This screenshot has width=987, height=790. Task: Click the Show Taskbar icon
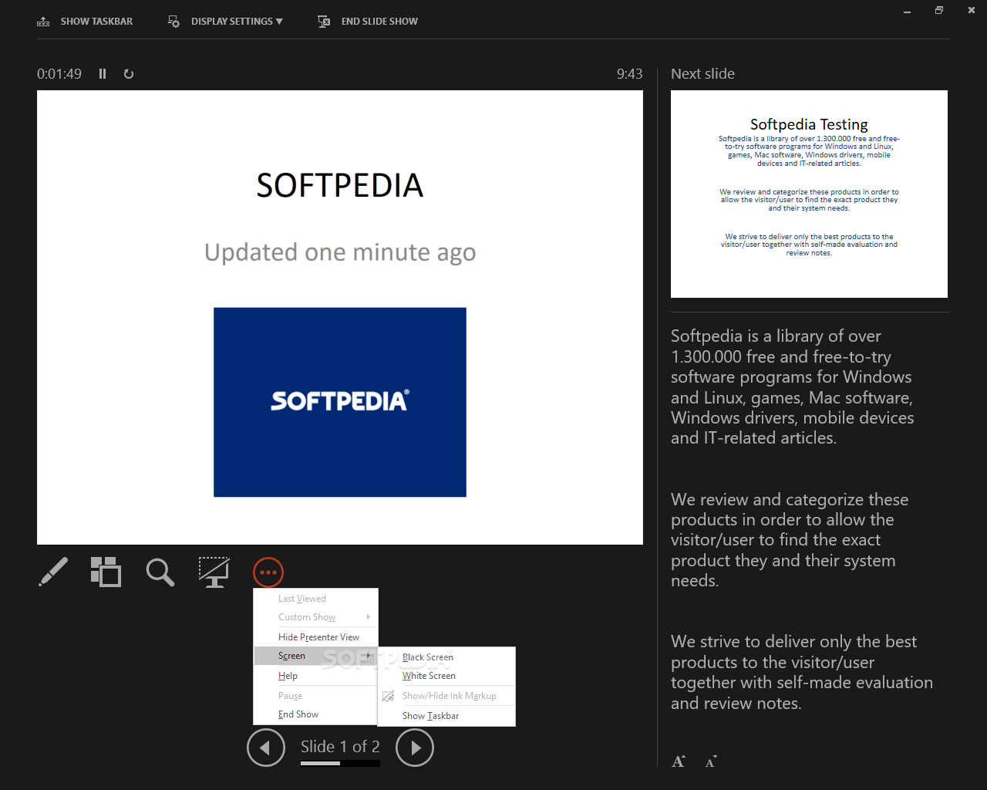coord(43,22)
